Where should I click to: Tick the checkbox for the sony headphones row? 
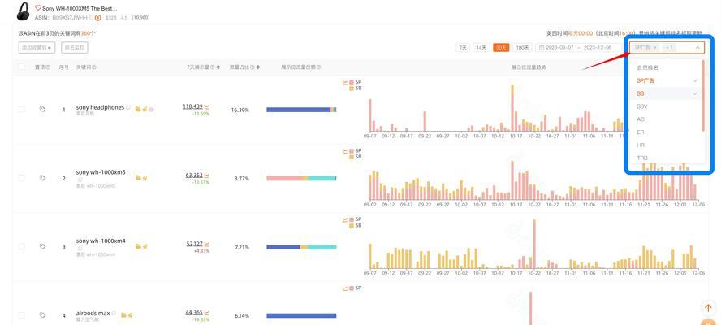[21, 110]
